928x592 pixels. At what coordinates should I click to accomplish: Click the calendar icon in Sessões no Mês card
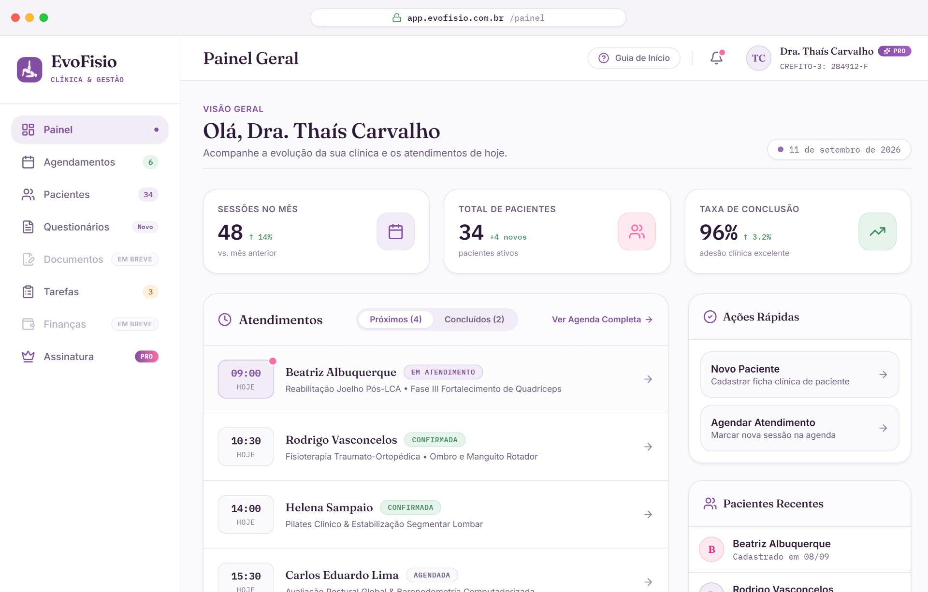coord(395,231)
